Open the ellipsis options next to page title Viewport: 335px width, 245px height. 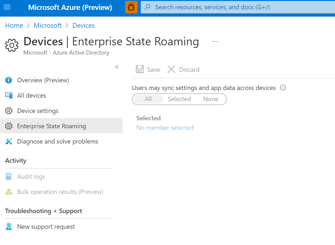(x=214, y=41)
